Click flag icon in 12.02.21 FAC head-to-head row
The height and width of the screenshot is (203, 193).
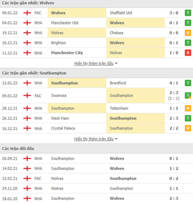[27, 178]
